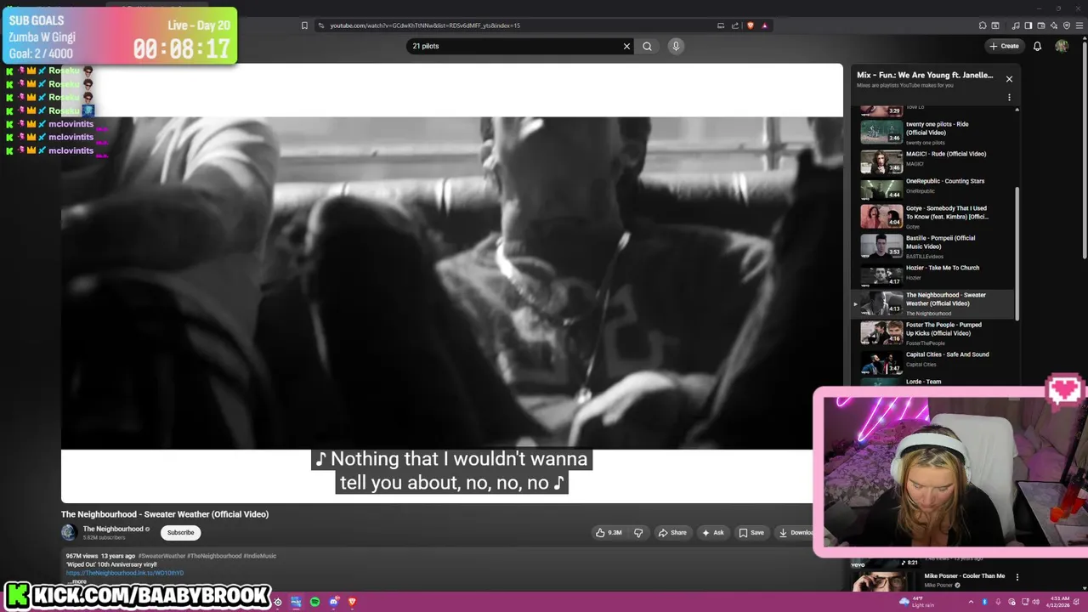Screen dimensions: 1088x612
Task: Dislike the Sweater Weather video
Action: [638, 532]
